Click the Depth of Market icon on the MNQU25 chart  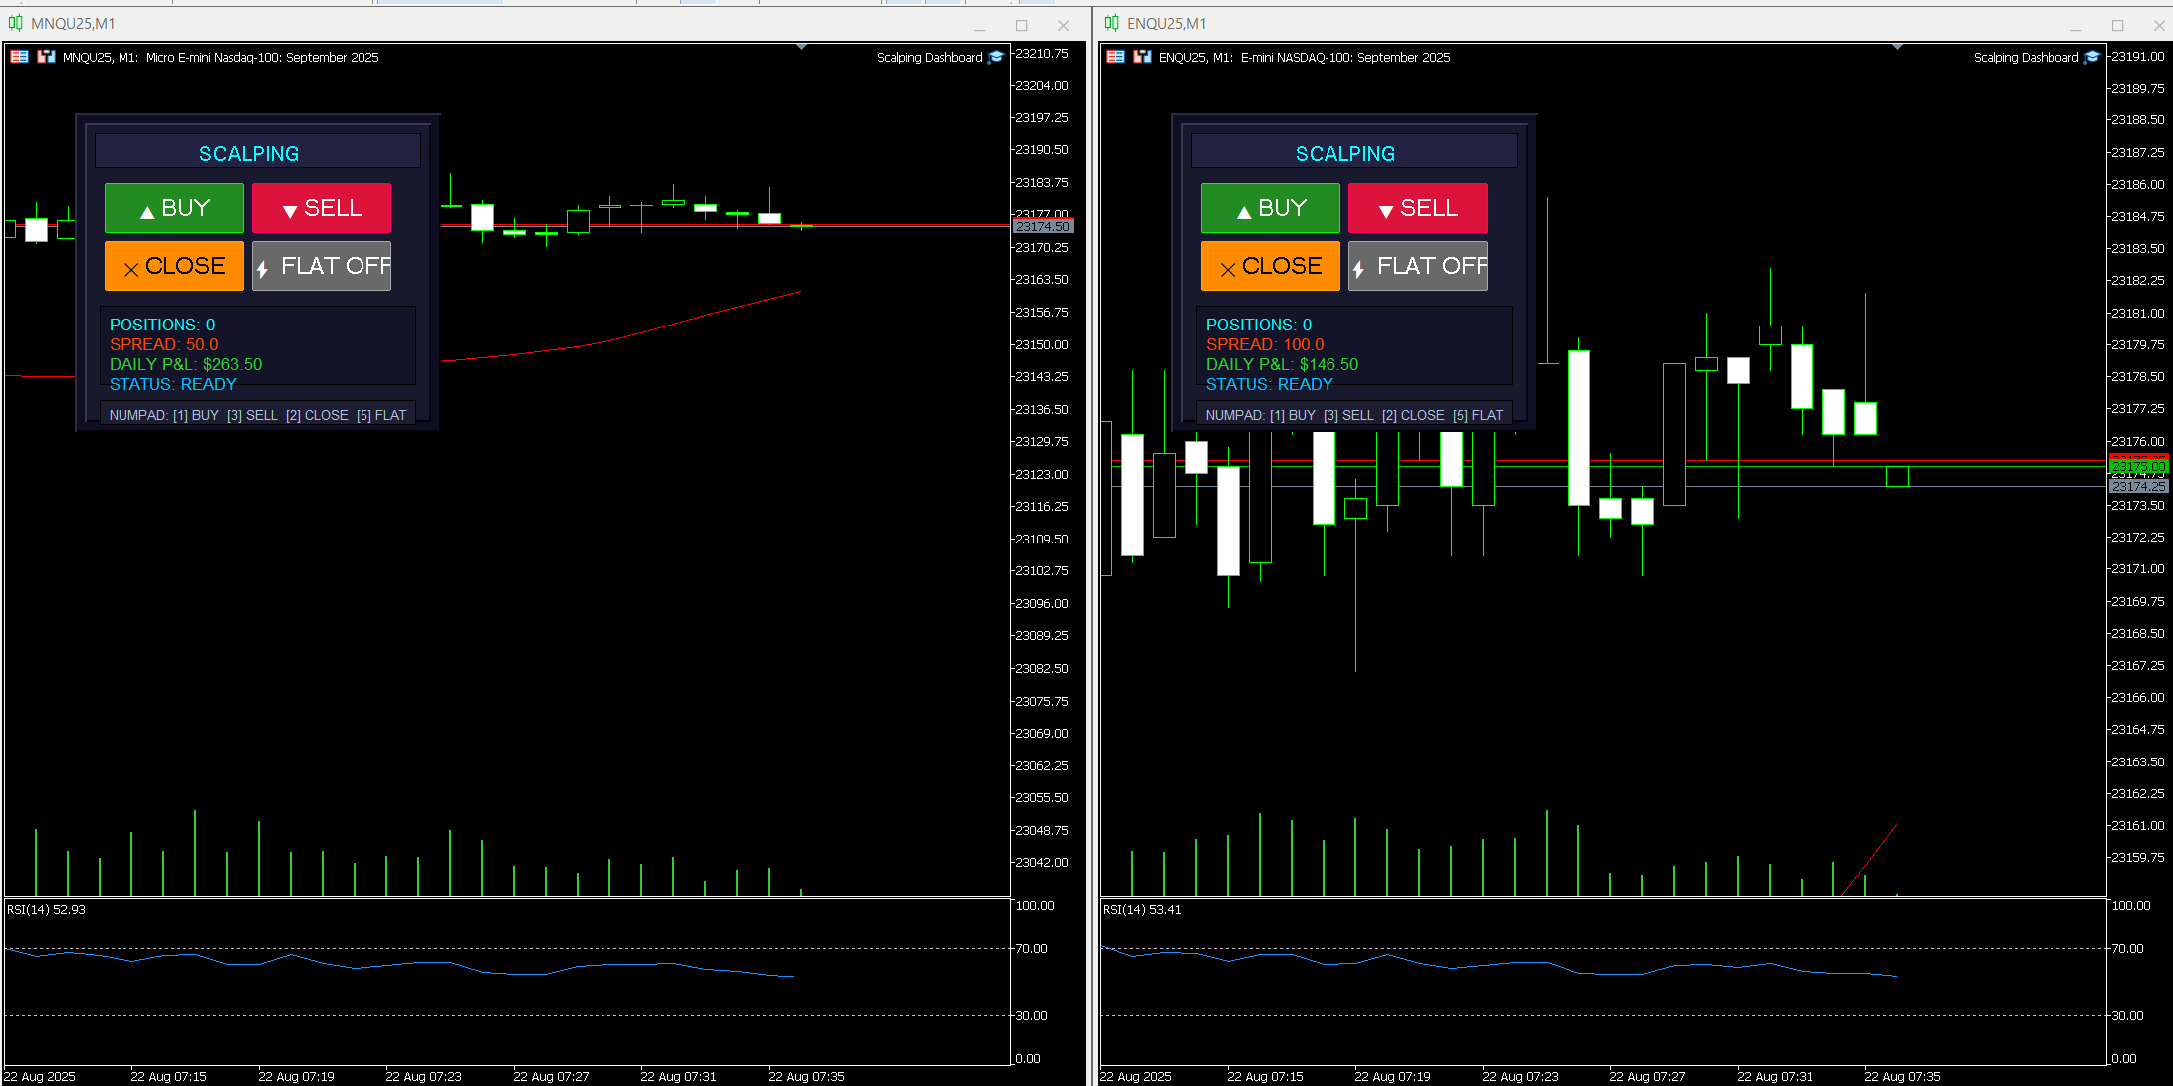click(18, 57)
